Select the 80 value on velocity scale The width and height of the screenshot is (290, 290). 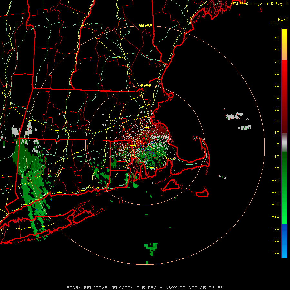[x=277, y=49]
